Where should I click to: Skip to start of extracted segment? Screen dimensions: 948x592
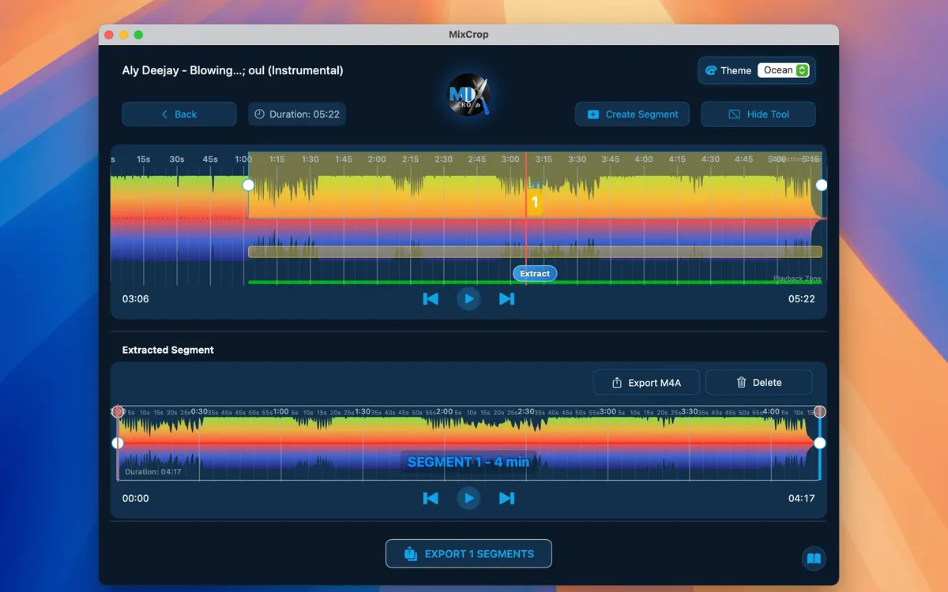click(431, 498)
